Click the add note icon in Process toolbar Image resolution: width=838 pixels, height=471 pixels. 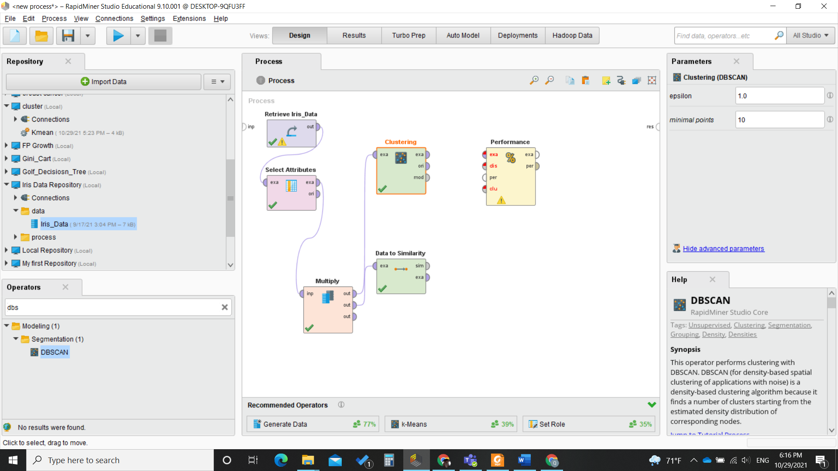coord(606,80)
